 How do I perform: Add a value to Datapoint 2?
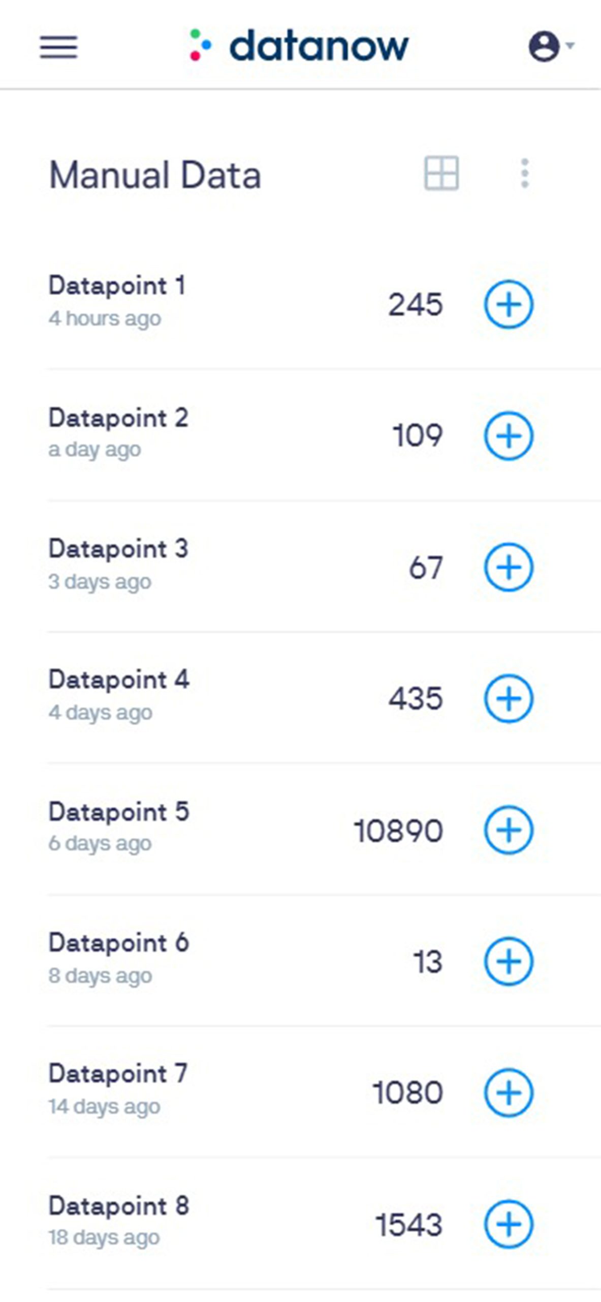509,436
